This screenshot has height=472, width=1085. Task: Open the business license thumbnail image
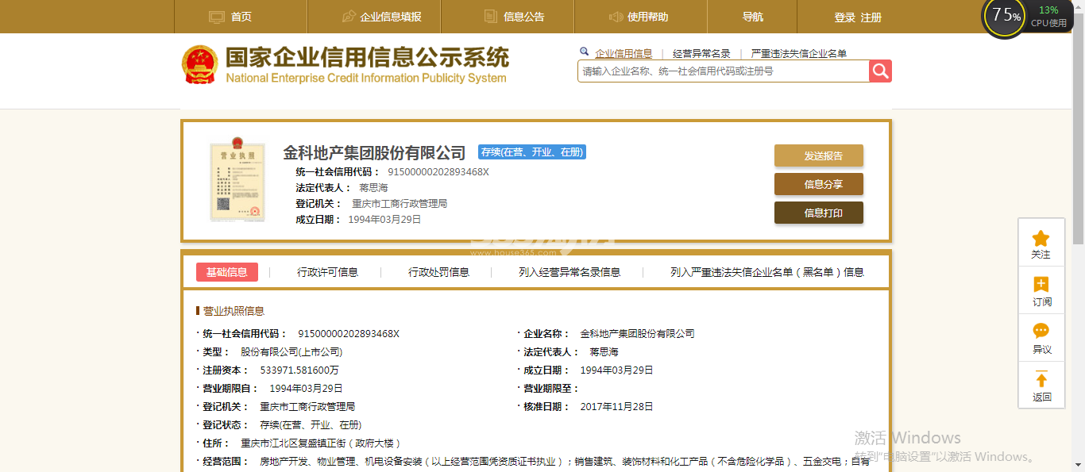[237, 181]
